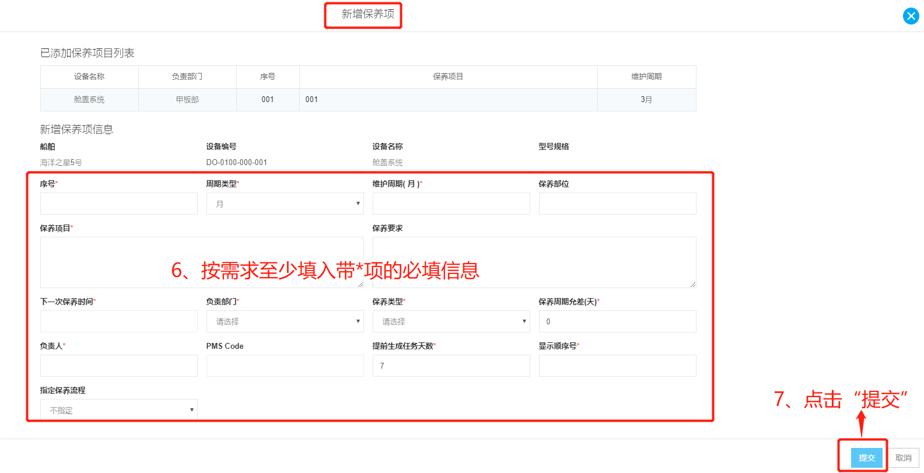
Task: Click the device number DO-0100-000-001
Action: coord(237,162)
